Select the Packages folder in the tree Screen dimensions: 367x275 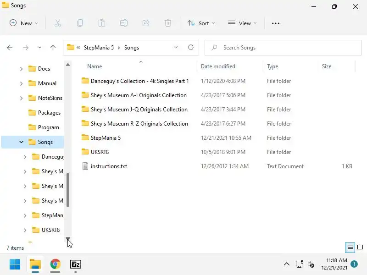coord(49,113)
